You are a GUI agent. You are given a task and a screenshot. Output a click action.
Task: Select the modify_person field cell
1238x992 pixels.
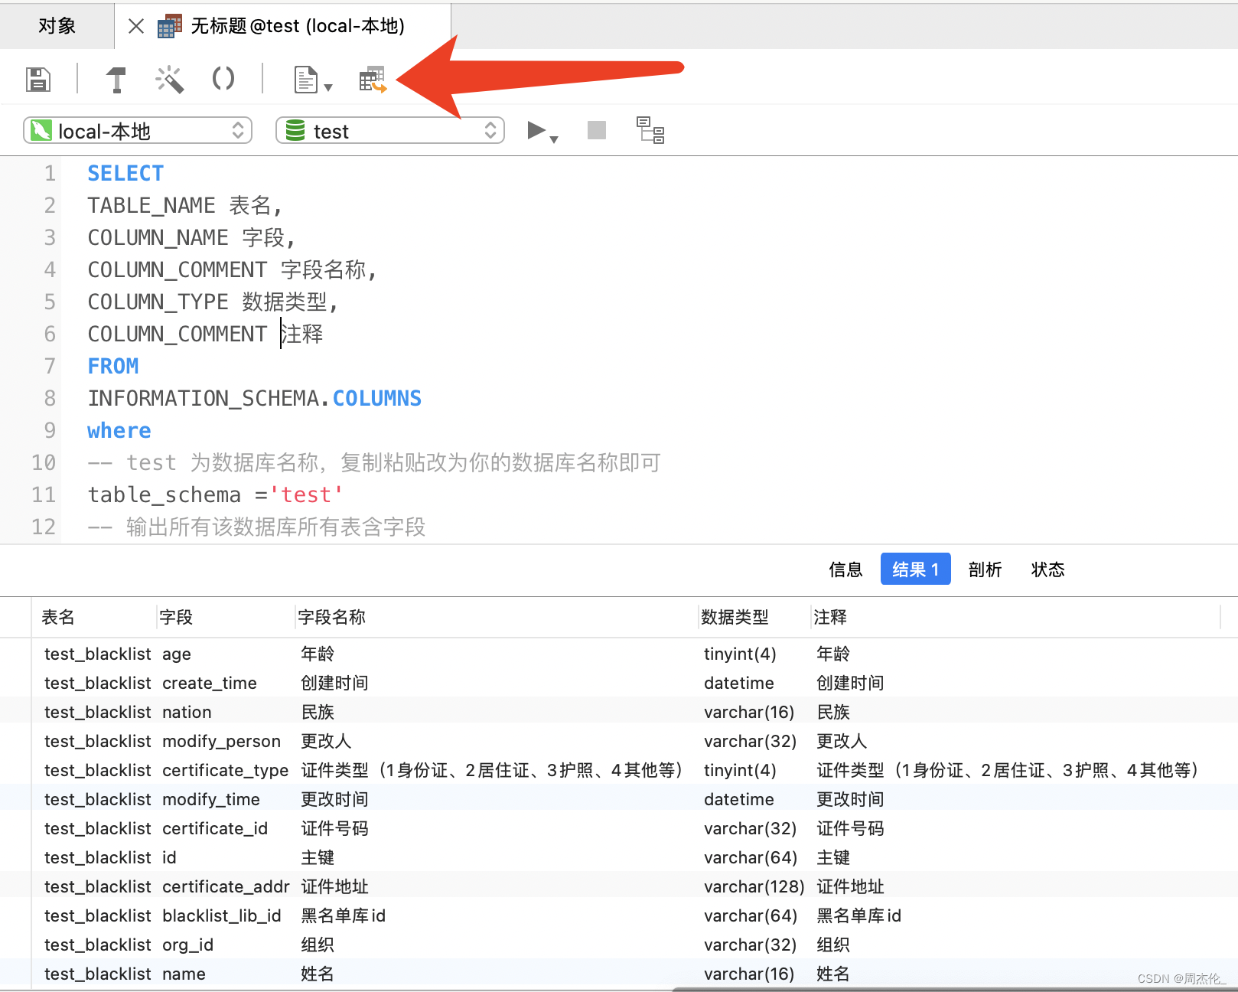coord(222,741)
